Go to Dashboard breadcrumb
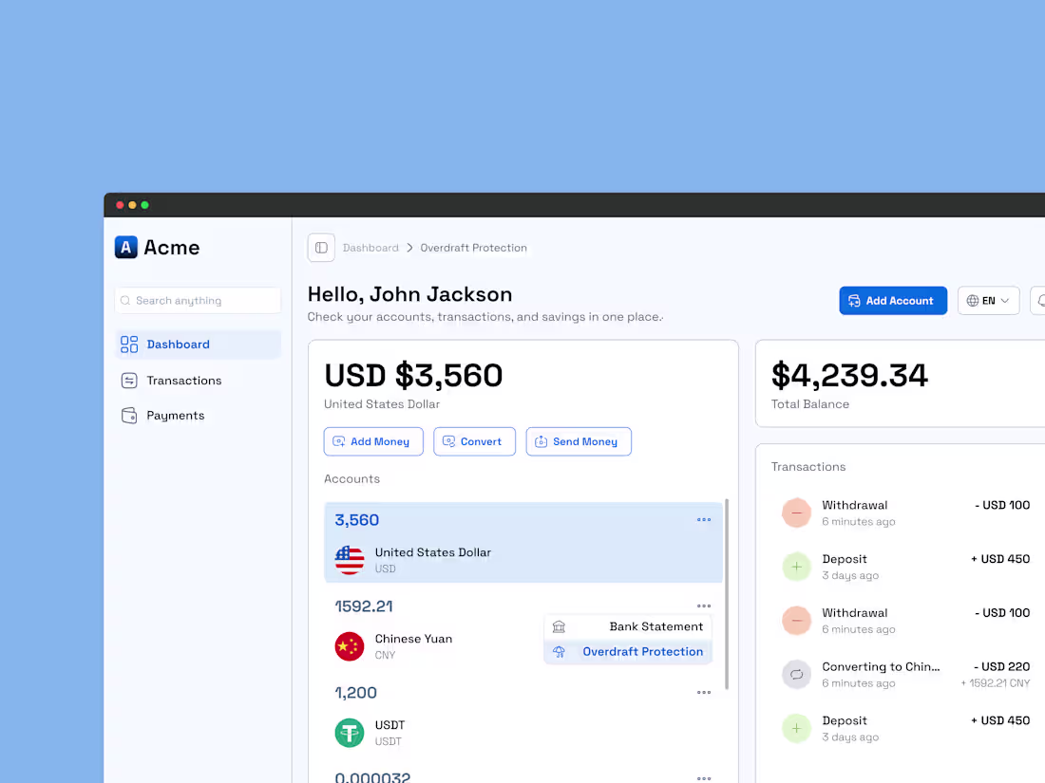1045x783 pixels. 370,248
